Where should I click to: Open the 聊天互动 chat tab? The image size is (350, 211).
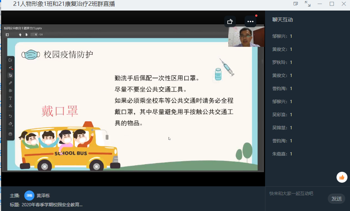pyautogui.click(x=283, y=20)
